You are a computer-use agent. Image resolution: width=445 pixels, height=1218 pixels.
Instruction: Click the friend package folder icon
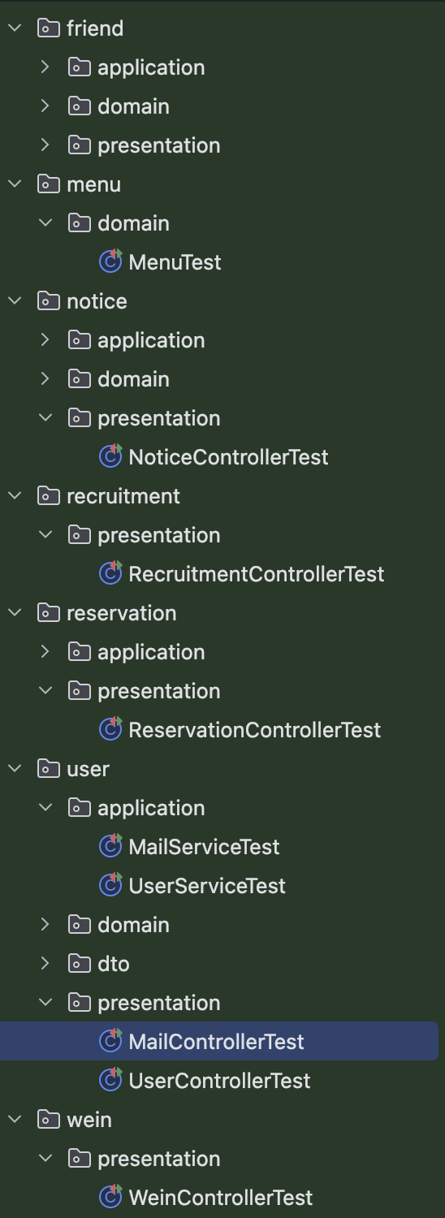[49, 28]
